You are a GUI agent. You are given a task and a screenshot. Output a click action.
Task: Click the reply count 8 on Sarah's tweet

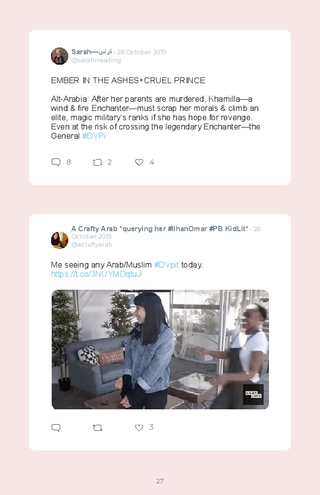click(x=69, y=162)
